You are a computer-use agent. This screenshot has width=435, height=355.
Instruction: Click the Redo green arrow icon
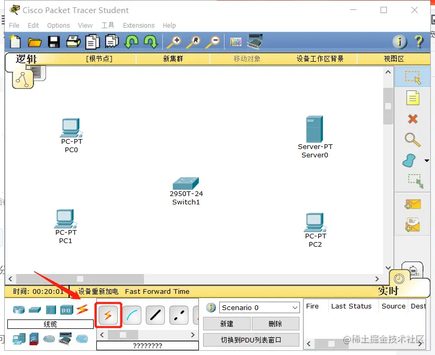coord(151,42)
